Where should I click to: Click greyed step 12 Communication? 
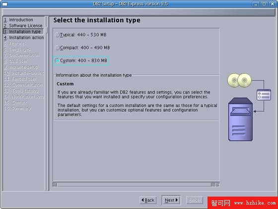[x=23, y=85]
